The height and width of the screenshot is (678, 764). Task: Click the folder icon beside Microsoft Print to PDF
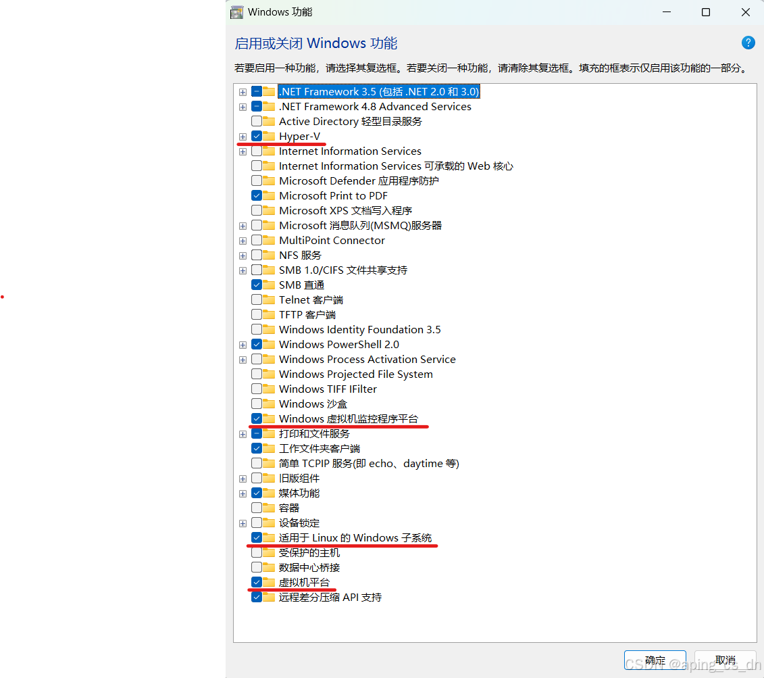269,195
